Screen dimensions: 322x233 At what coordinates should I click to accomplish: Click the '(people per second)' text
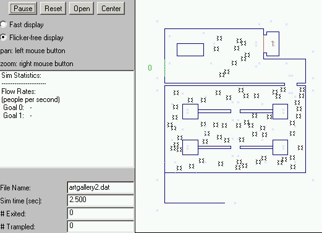(30, 100)
